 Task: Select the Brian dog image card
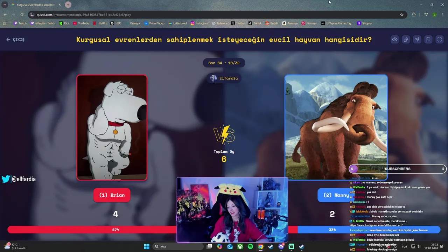(112, 127)
